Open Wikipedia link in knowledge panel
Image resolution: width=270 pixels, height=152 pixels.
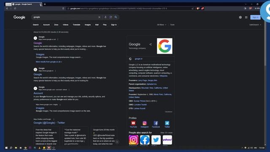163,76
